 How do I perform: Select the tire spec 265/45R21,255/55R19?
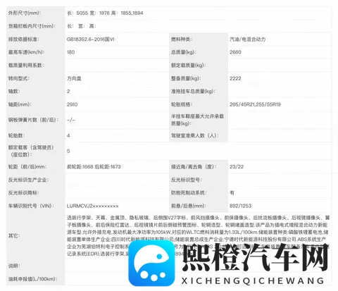[x=255, y=104]
